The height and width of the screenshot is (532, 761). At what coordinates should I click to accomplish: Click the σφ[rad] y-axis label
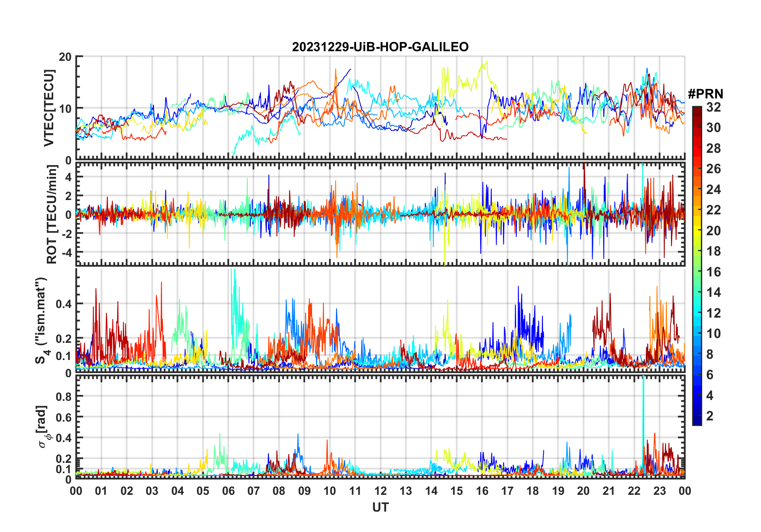[x=42, y=426]
